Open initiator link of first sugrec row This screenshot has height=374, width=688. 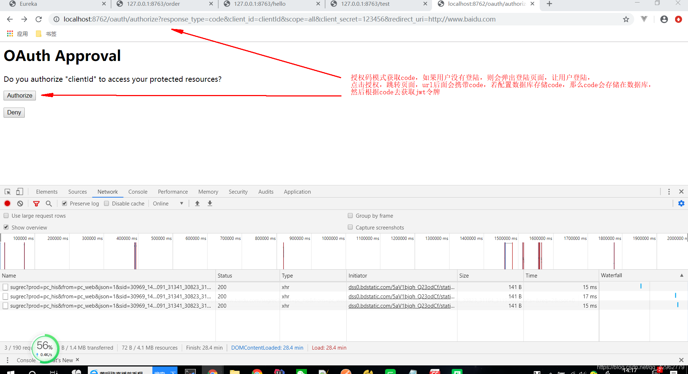402,287
